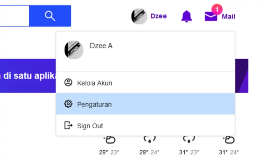260x162 pixels.
Task: Click the Dzee header profile avatar
Action: coord(139,16)
